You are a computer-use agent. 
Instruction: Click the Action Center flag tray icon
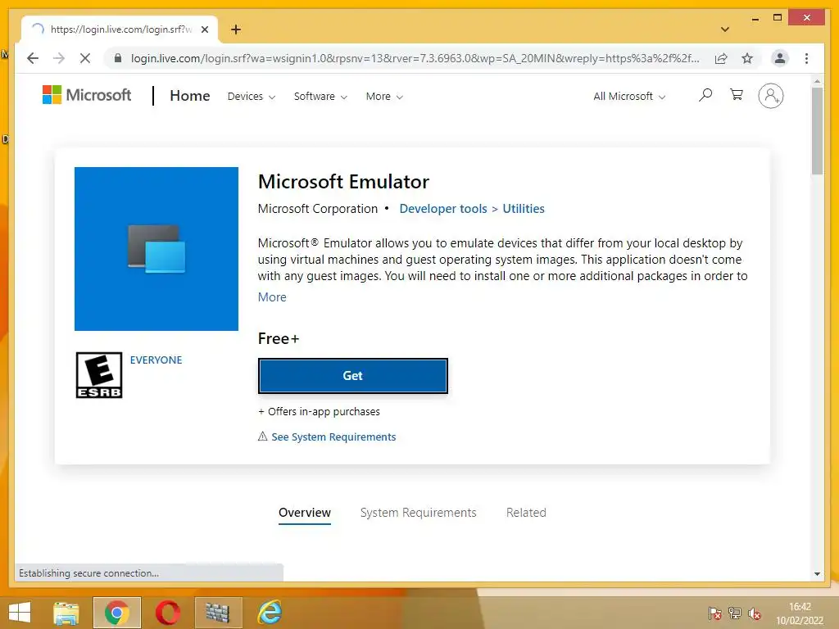pos(714,613)
